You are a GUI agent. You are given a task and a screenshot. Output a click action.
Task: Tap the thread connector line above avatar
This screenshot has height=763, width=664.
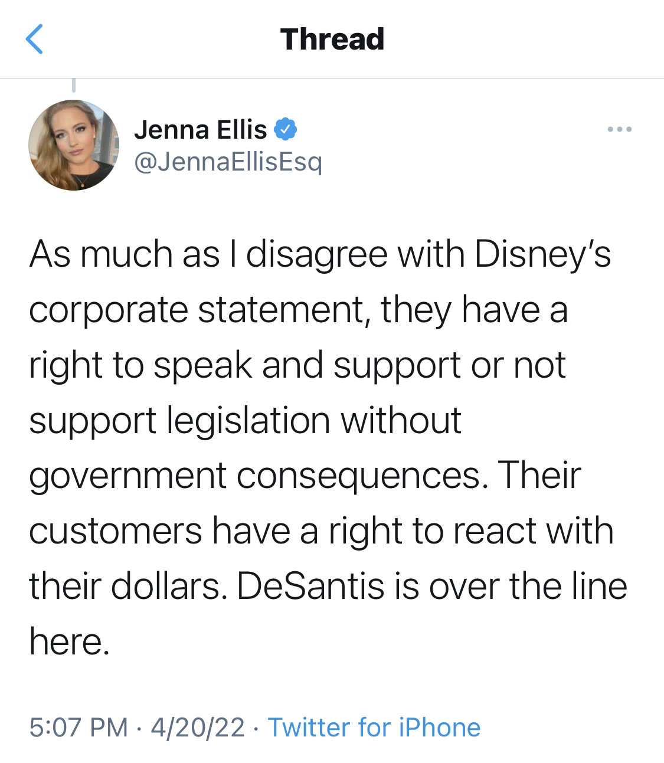click(74, 86)
